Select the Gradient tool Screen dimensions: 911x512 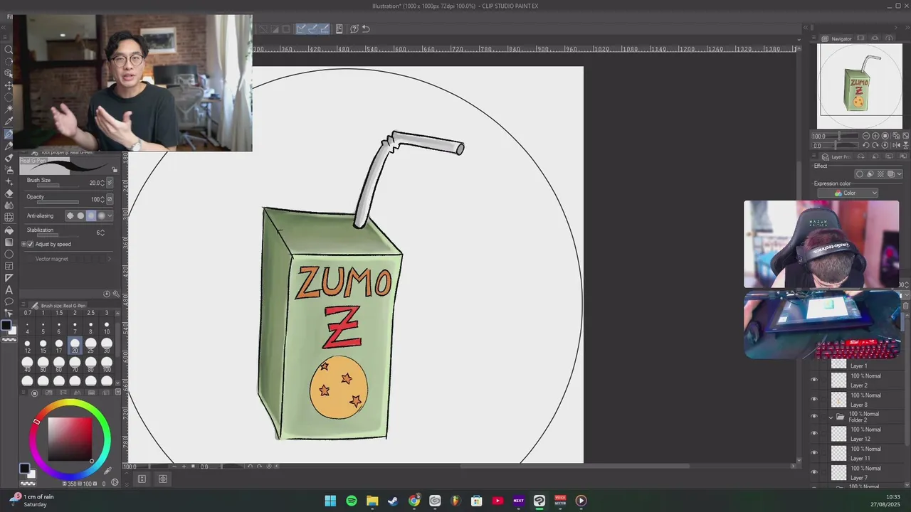(9, 242)
